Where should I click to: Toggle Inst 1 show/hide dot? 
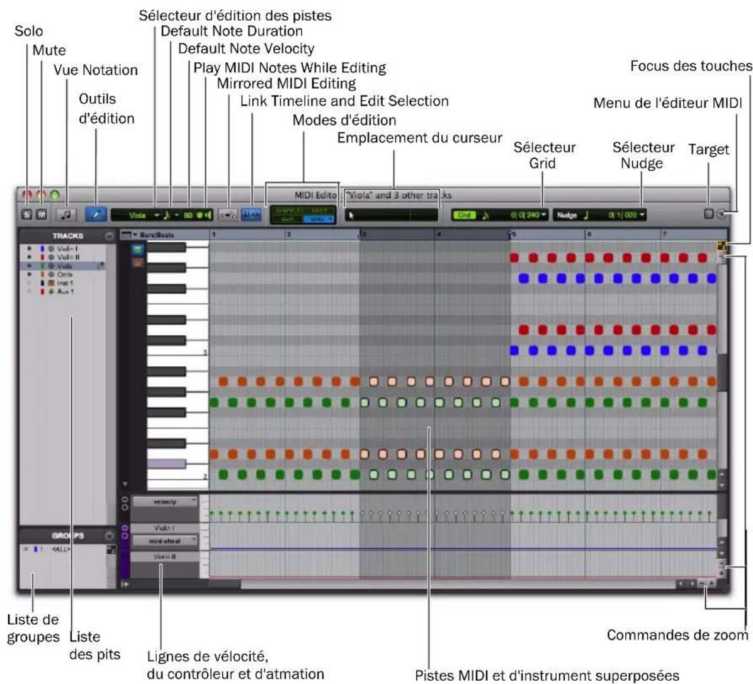[x=30, y=283]
